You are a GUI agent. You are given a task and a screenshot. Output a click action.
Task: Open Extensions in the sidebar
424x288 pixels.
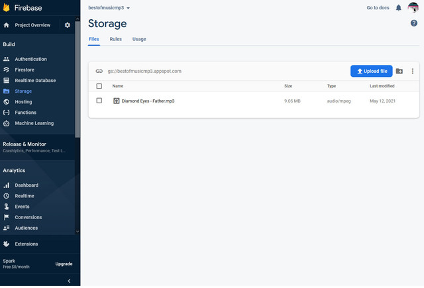(x=26, y=244)
